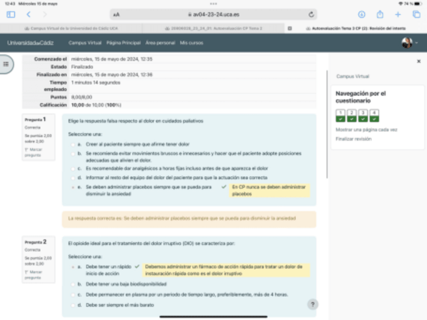Jump to question 3 in quiz navigation
The image size is (427, 320).
tap(363, 115)
